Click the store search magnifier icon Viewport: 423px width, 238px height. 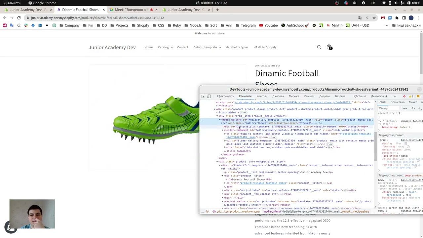pos(319,47)
